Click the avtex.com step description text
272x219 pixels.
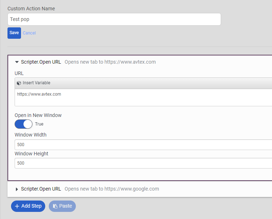pyautogui.click(x=110, y=62)
